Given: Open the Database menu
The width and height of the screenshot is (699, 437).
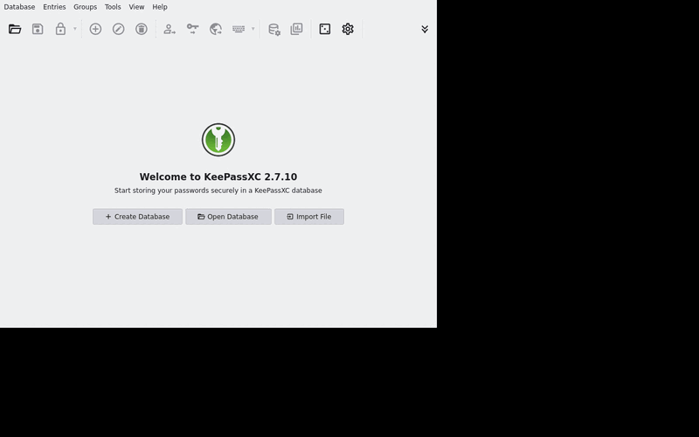Looking at the screenshot, I should pos(19,7).
